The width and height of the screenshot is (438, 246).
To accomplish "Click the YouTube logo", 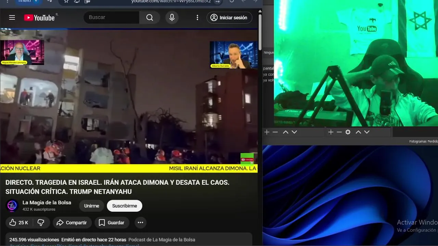I will click(39, 18).
